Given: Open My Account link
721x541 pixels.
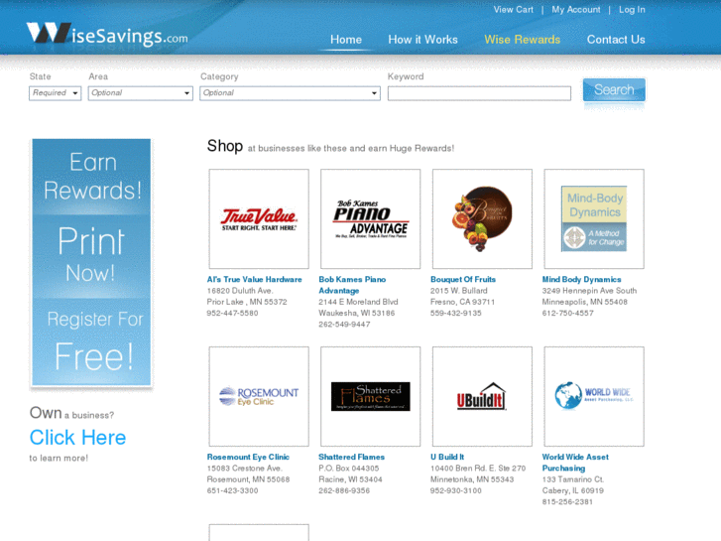Looking at the screenshot, I should click(575, 10).
